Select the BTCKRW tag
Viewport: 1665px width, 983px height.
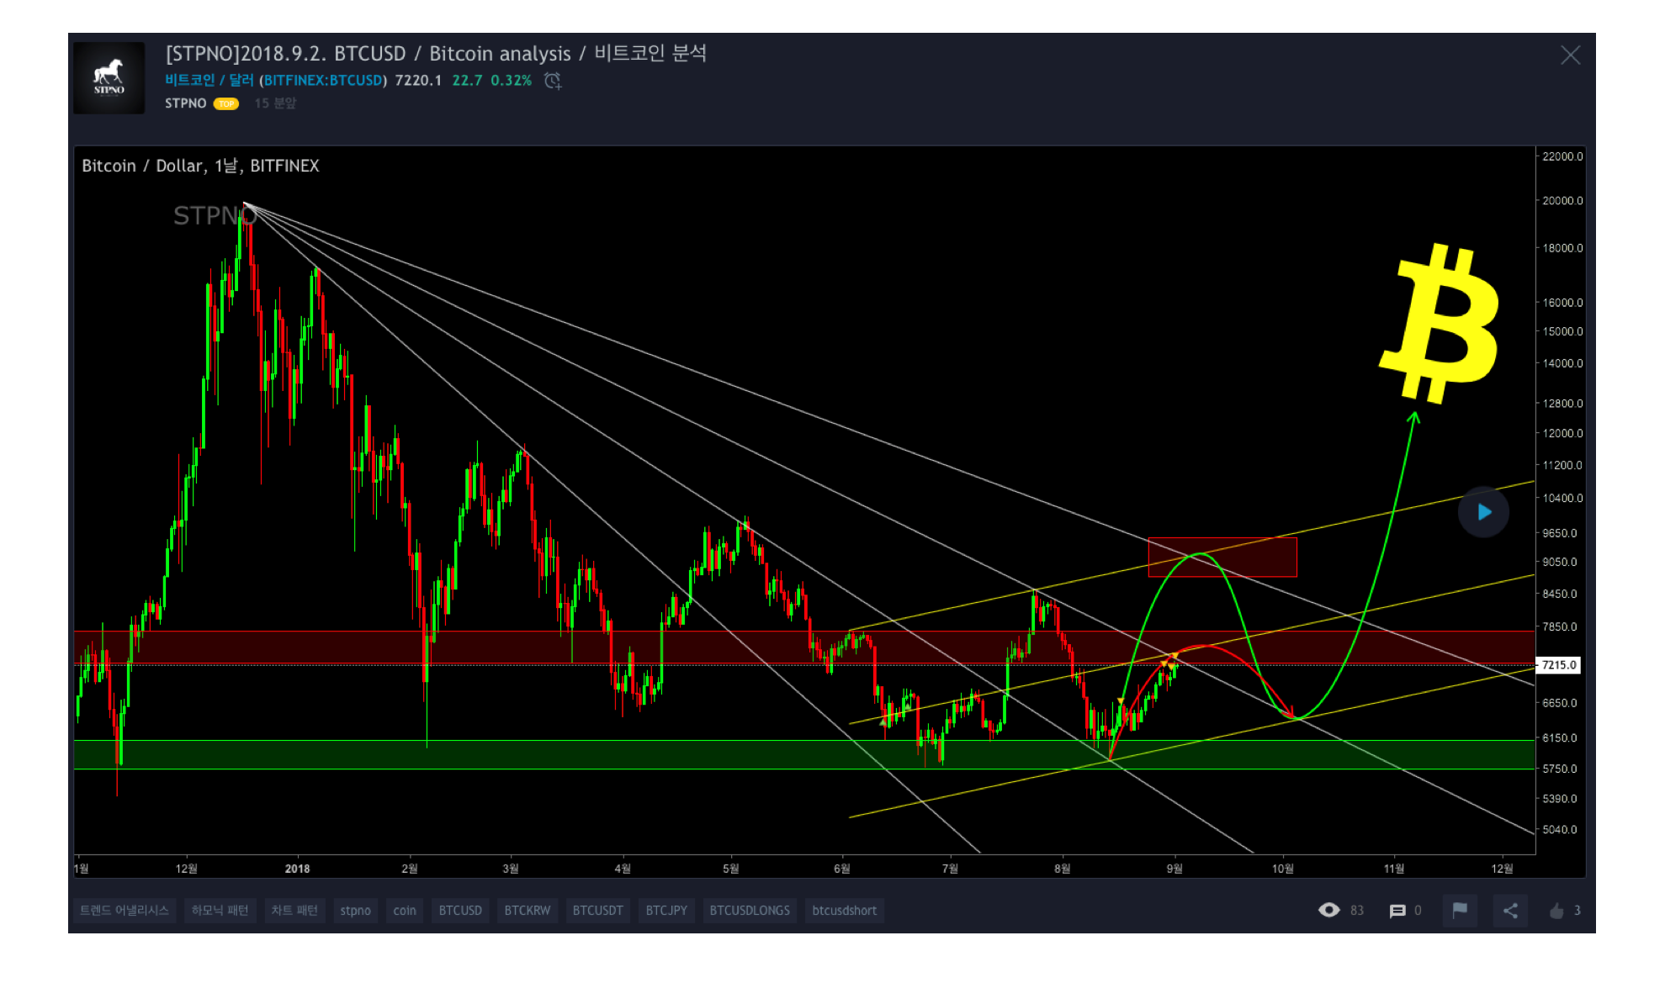point(527,911)
